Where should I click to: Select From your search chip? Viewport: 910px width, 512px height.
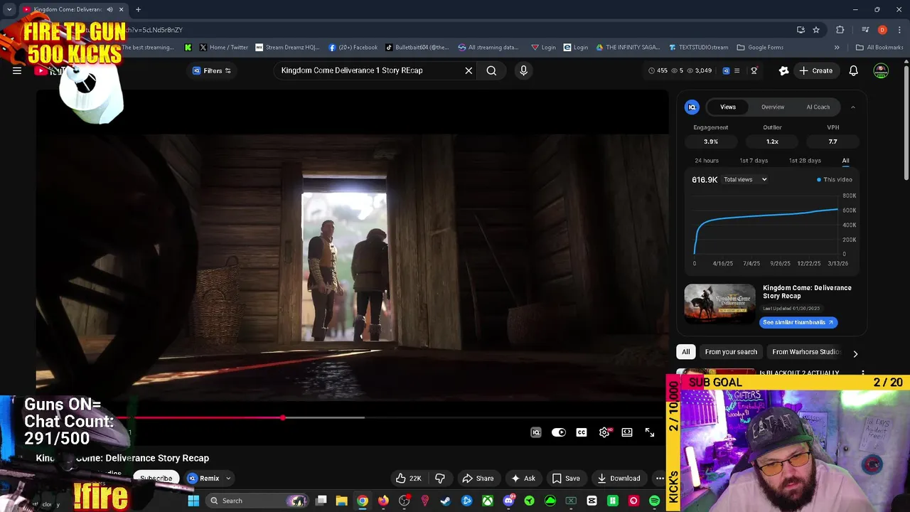click(731, 352)
